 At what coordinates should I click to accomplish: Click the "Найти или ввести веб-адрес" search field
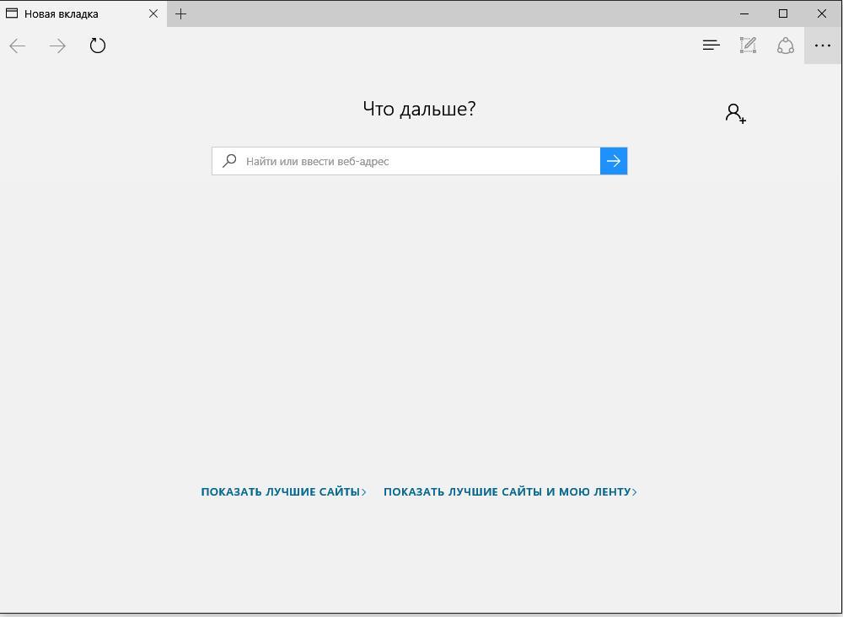417,161
